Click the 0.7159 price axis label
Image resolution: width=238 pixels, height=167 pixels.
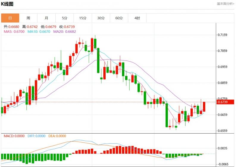pyautogui.click(x=222, y=35)
